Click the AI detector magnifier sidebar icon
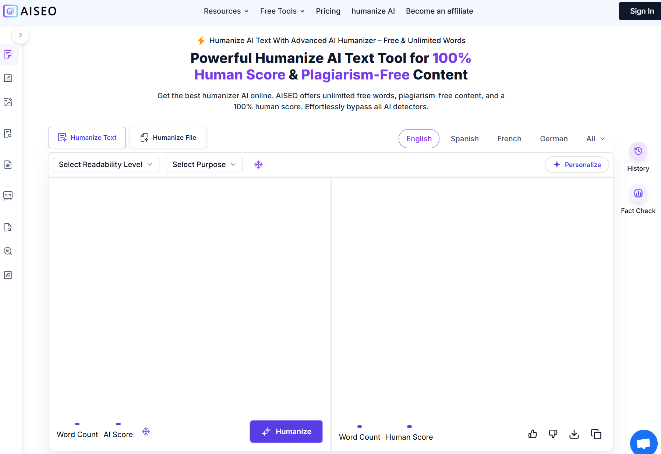The height and width of the screenshot is (454, 661). tap(8, 251)
